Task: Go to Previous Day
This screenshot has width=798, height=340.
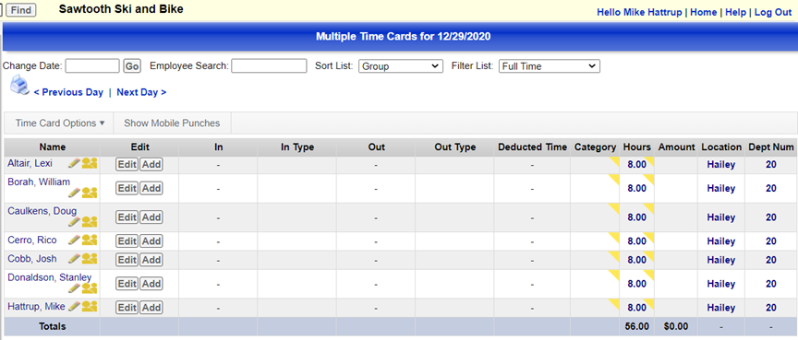Action: click(68, 92)
